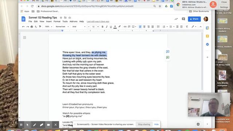Image resolution: width=233 pixels, height=131 pixels.
Task: Expand the numbered list style arrow
Action: [x=167, y=27]
